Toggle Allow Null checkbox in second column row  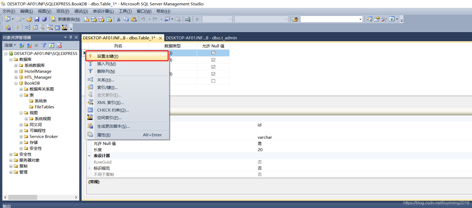[213, 60]
